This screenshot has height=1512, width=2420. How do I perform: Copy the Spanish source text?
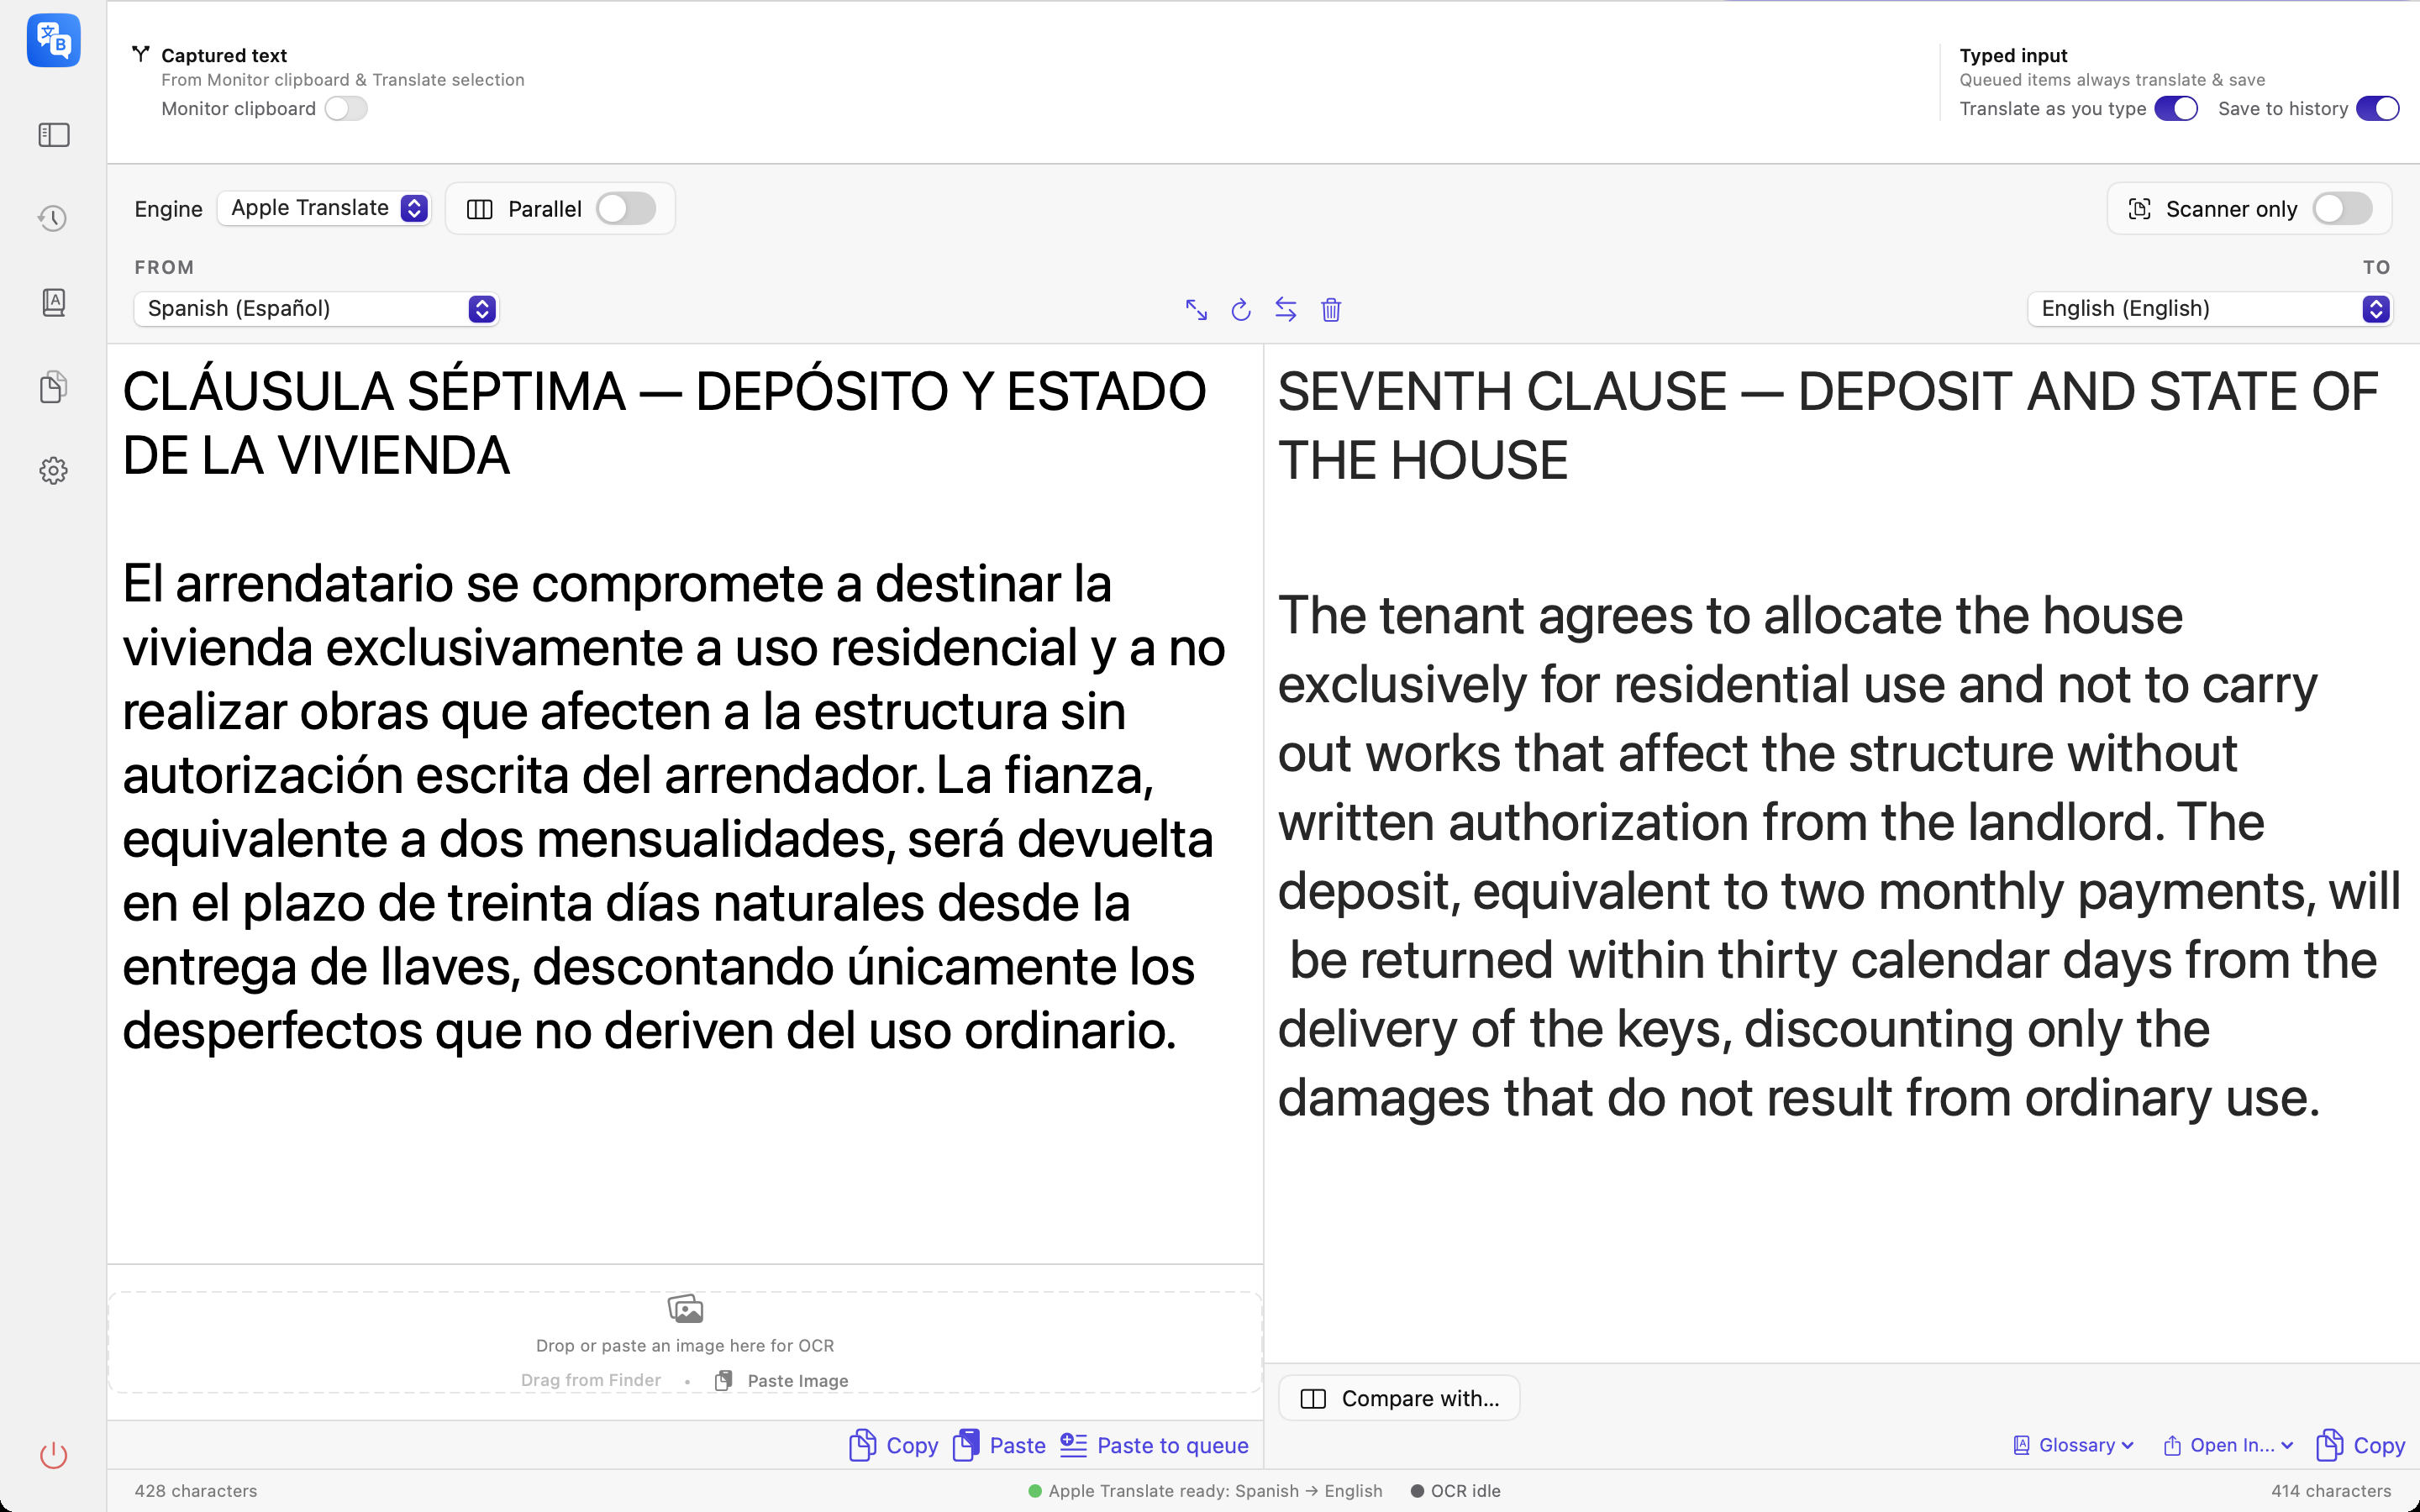pos(893,1445)
